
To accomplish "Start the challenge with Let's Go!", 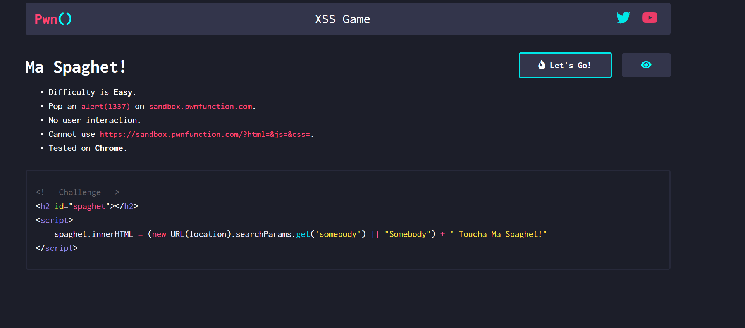I will pos(565,65).
